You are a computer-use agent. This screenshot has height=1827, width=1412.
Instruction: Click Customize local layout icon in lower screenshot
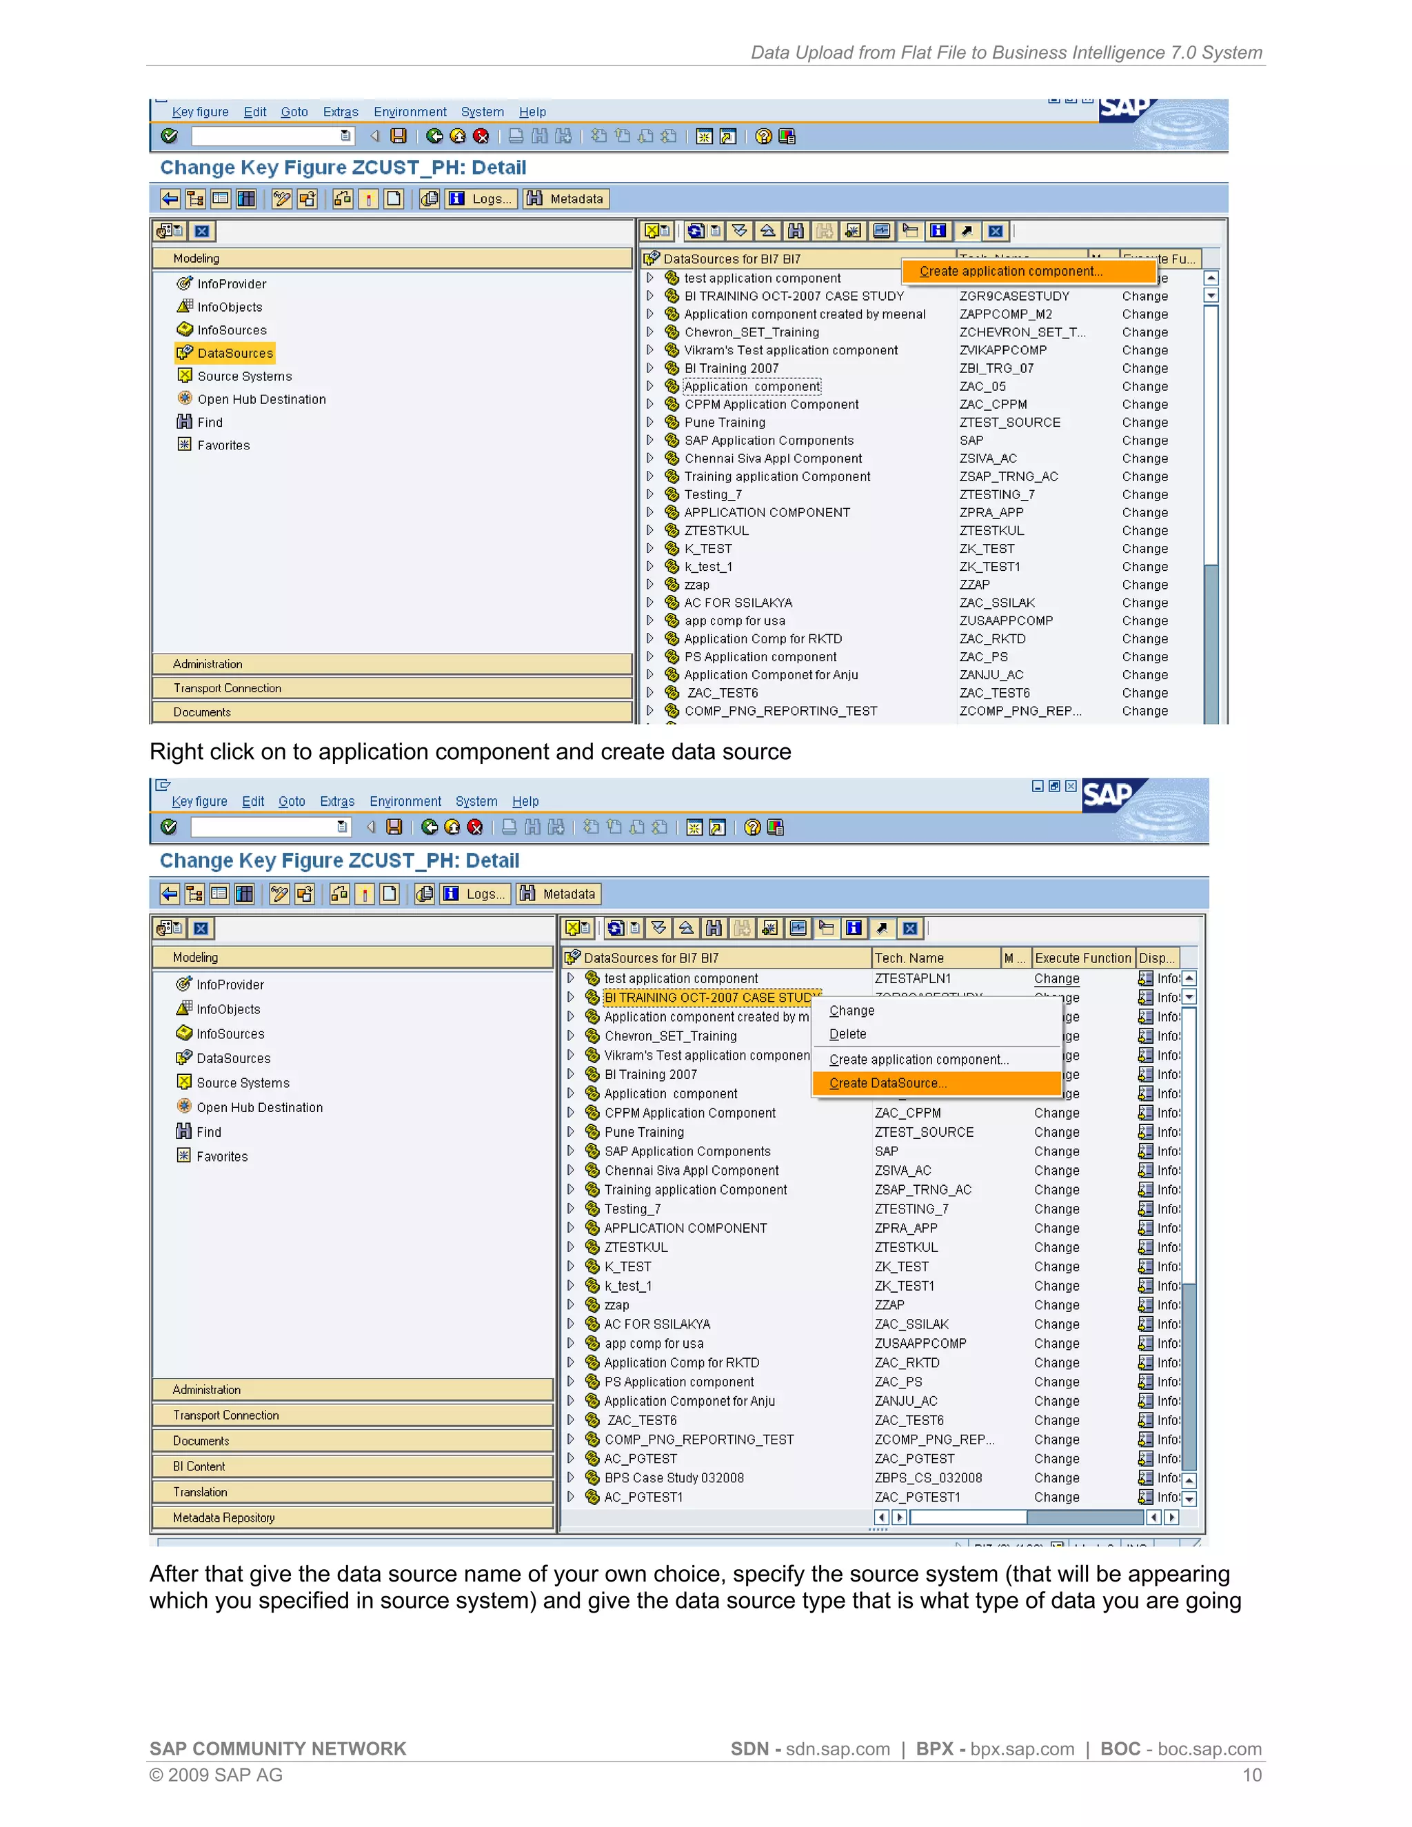tap(776, 827)
